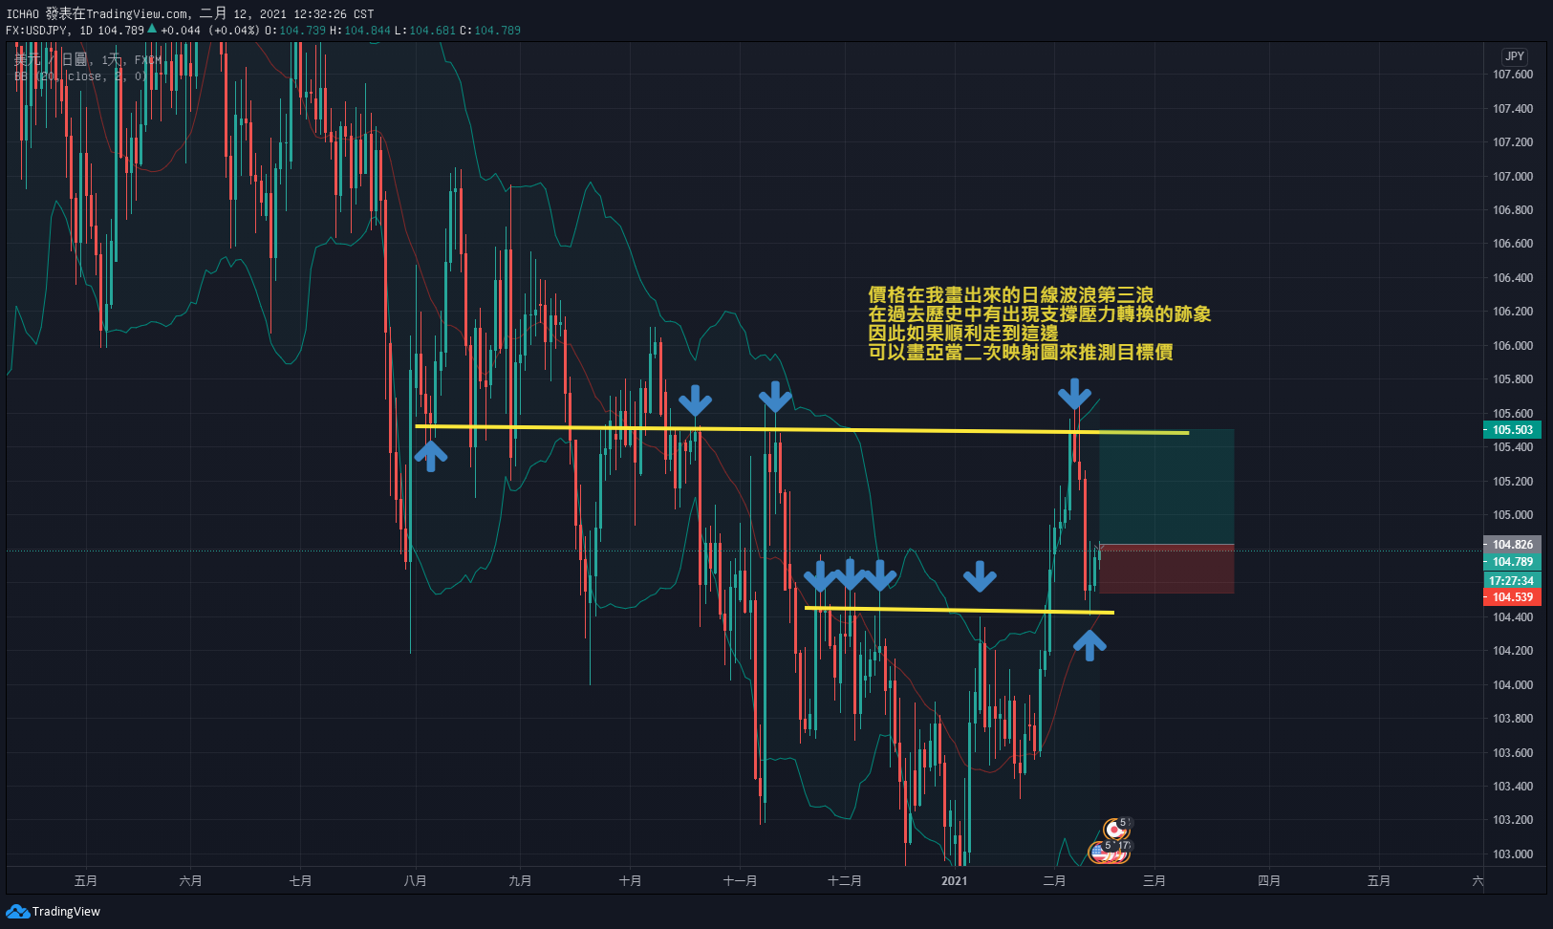Click 104.400 on the price scale
This screenshot has width=1553, height=929.
point(1513,616)
